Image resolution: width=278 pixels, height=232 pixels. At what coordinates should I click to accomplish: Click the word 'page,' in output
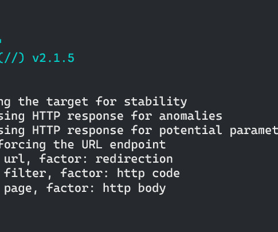coord(21,188)
